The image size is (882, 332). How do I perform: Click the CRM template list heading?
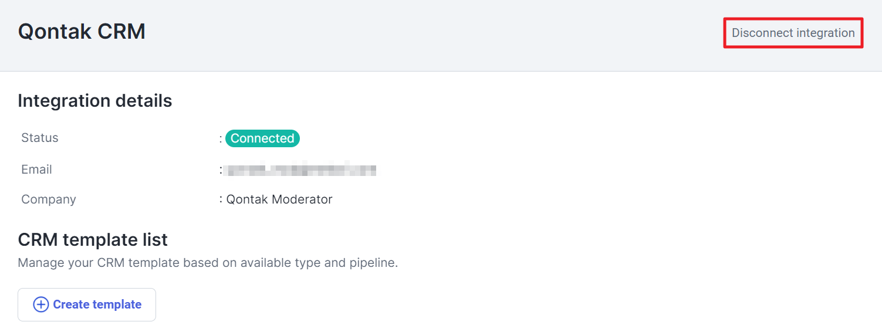(93, 239)
